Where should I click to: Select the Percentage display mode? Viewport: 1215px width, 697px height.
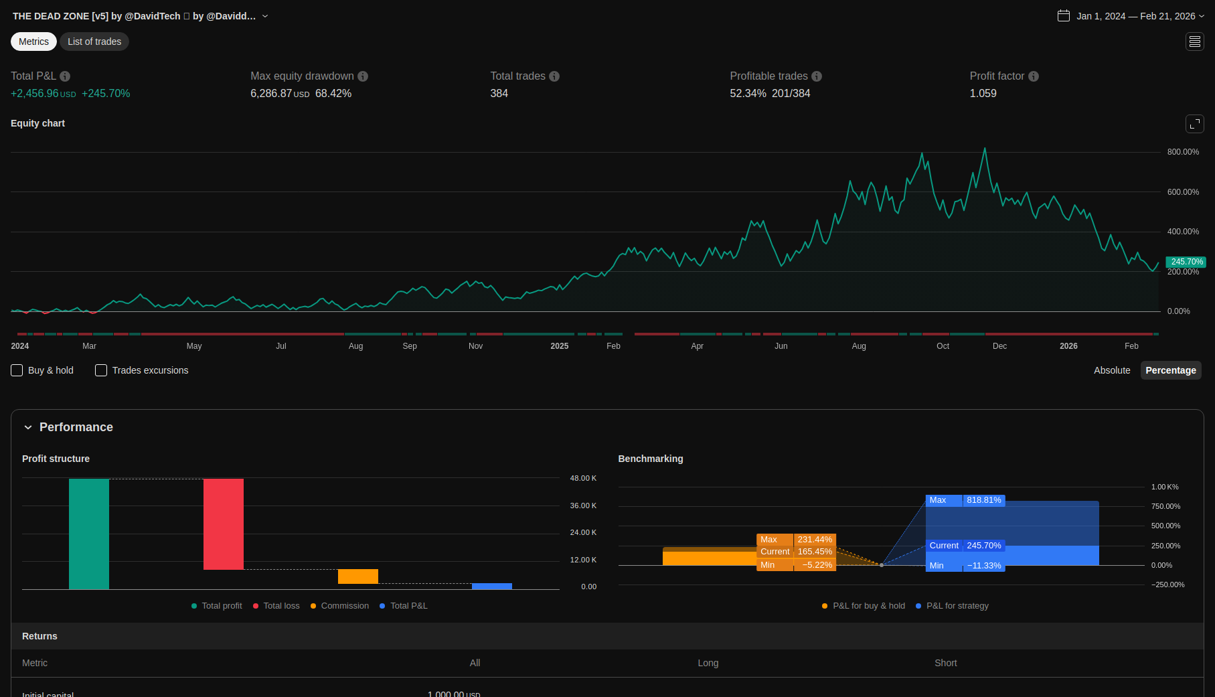coord(1170,370)
